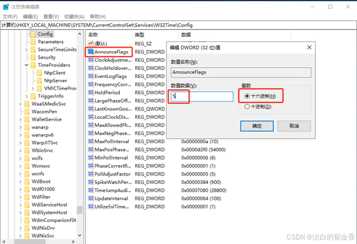Click the MinPollInterval value icon
This screenshot has height=244, width=357.
(x=91, y=158)
